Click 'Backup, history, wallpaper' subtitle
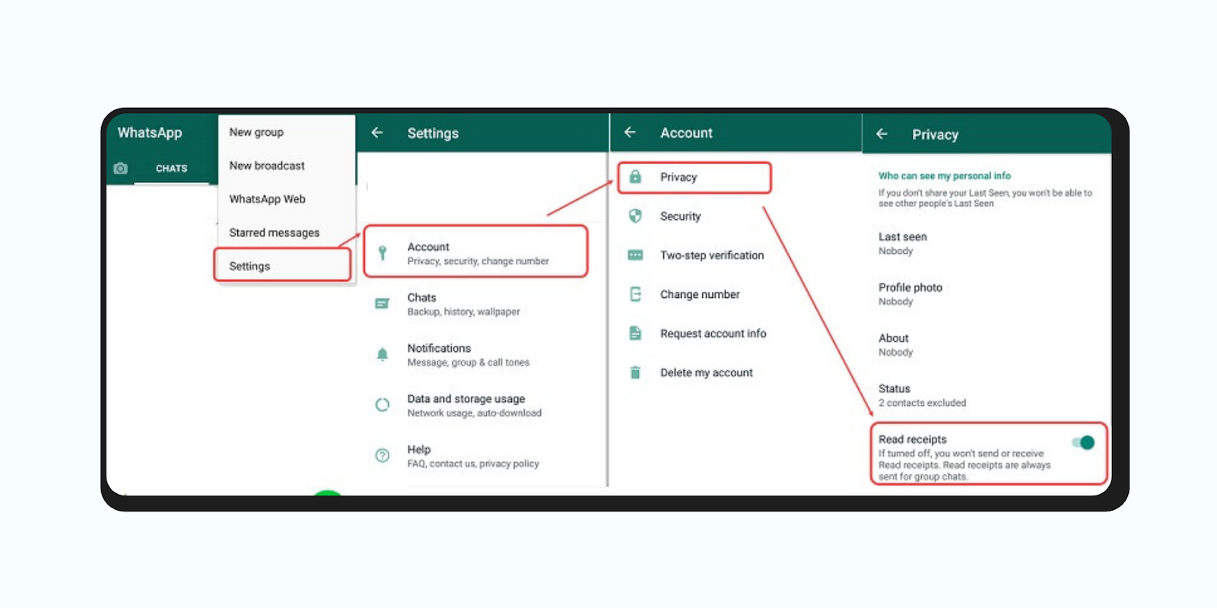 point(463,312)
